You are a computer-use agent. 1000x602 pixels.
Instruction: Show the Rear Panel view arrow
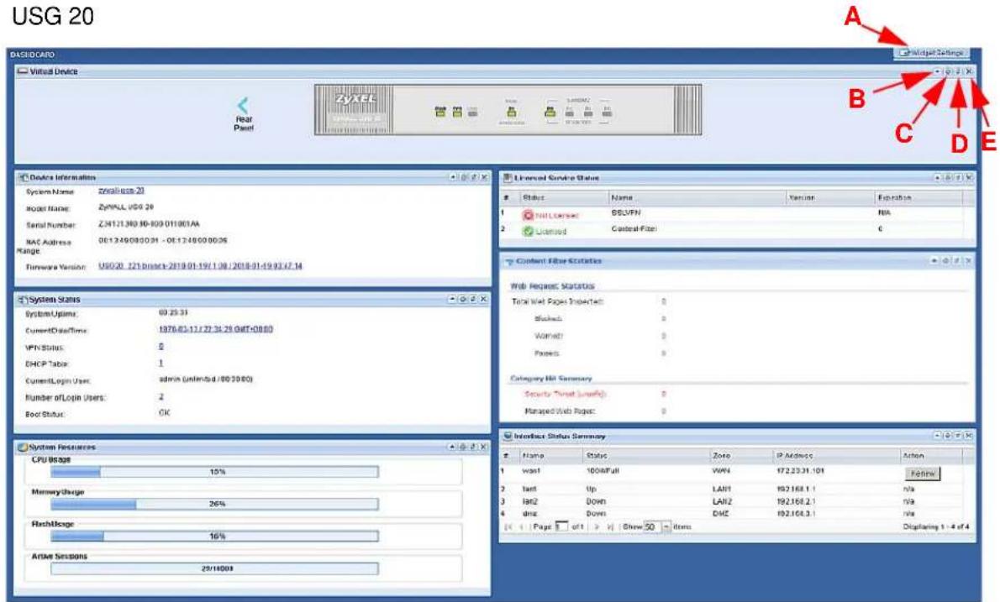(x=243, y=106)
